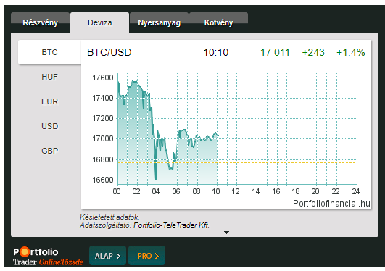Click the ALAP button
Image resolution: width=385 pixels, height=271 pixels.
pos(107,256)
